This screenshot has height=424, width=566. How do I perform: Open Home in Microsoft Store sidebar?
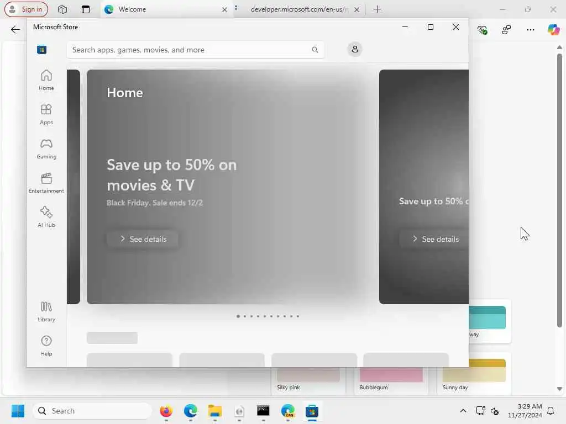coord(46,80)
